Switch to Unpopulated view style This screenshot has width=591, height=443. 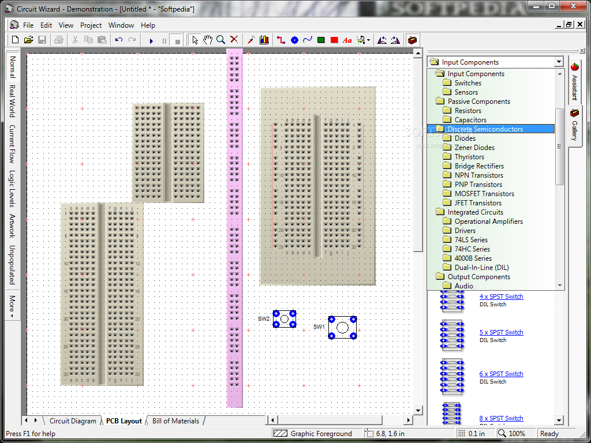tap(12, 265)
